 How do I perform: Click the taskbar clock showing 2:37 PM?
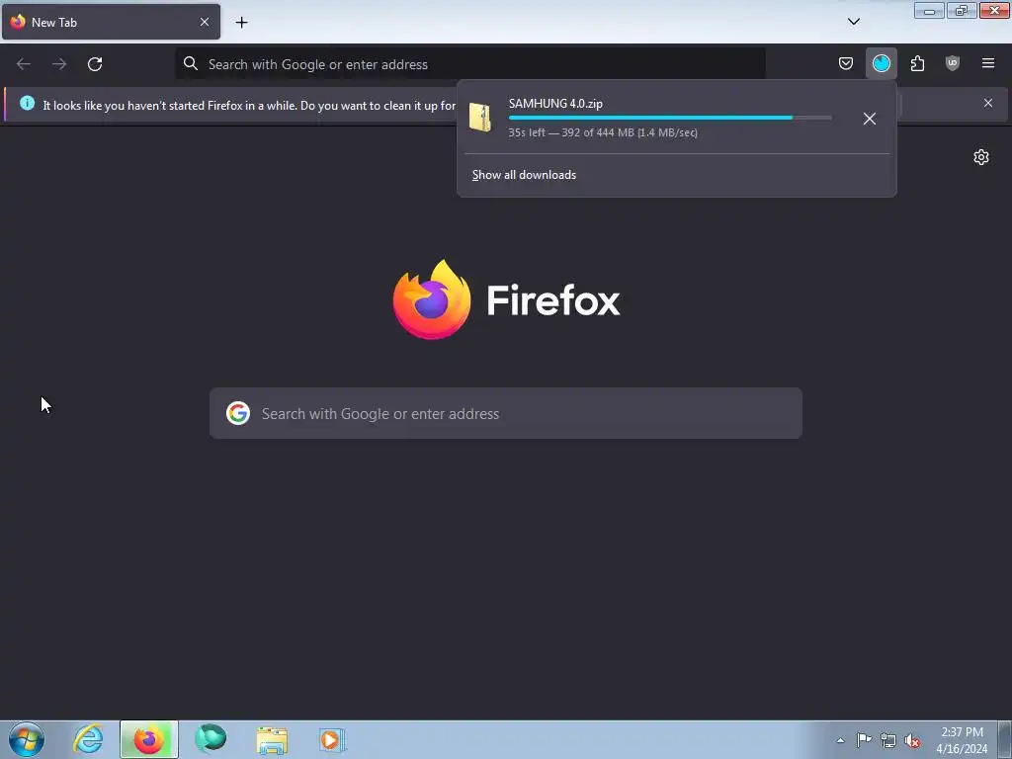[962, 740]
